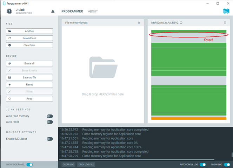This screenshot has width=233, height=168.
Task: Enable Auto reset toggle
Action: [50, 122]
